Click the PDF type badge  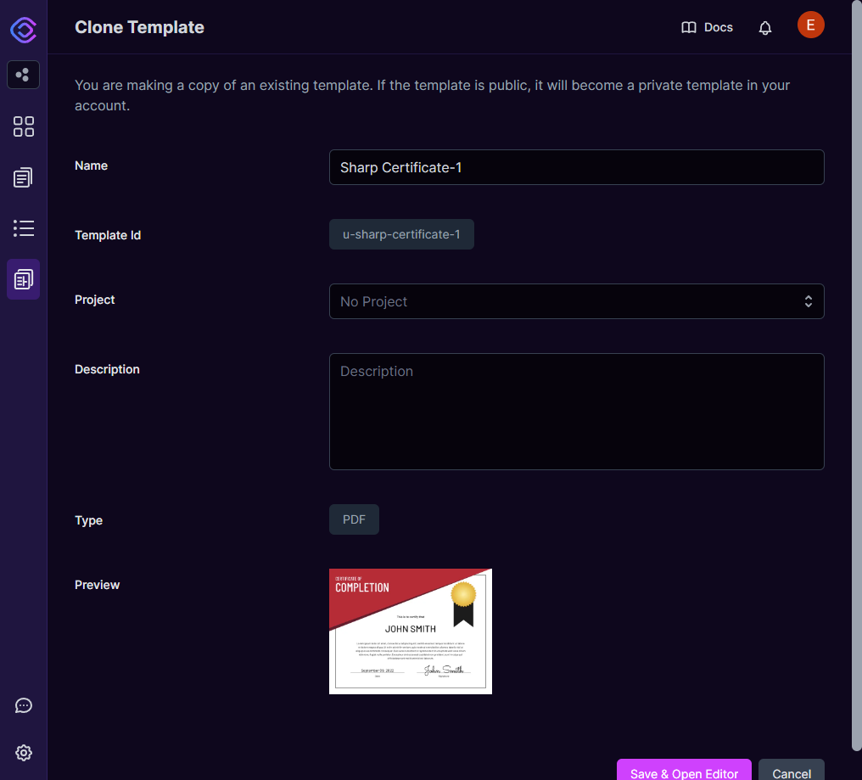(x=354, y=519)
